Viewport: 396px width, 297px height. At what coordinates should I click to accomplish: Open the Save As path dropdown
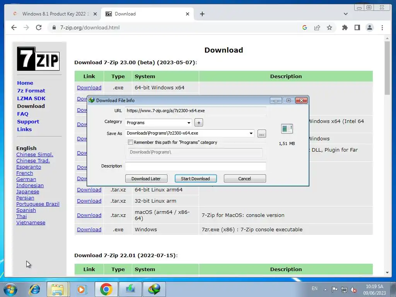click(x=251, y=133)
